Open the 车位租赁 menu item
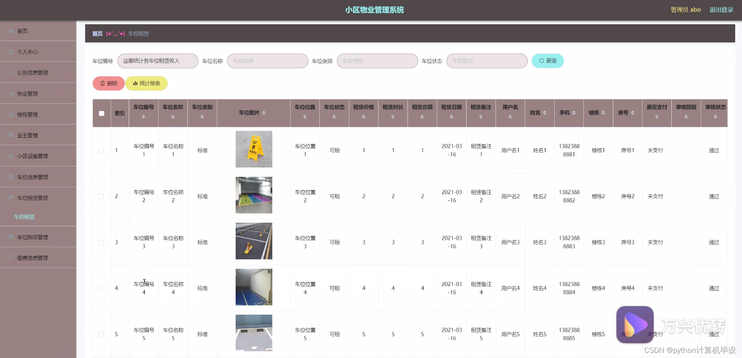Viewport: 742px width, 358px height. [24, 217]
